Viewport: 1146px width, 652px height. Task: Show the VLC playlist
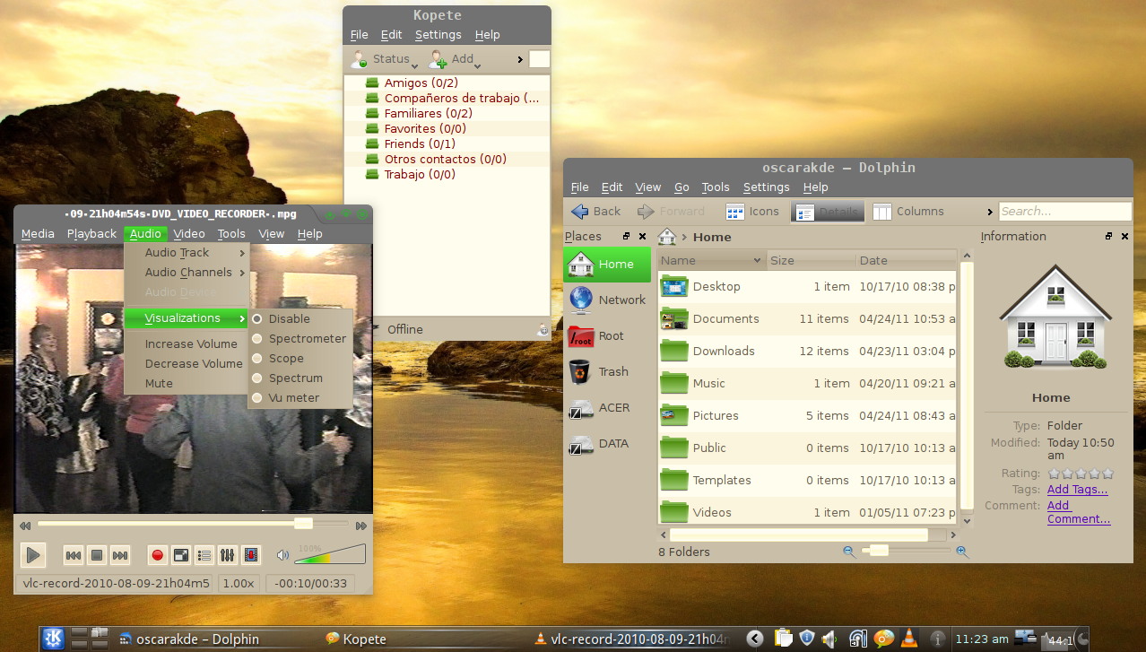204,556
